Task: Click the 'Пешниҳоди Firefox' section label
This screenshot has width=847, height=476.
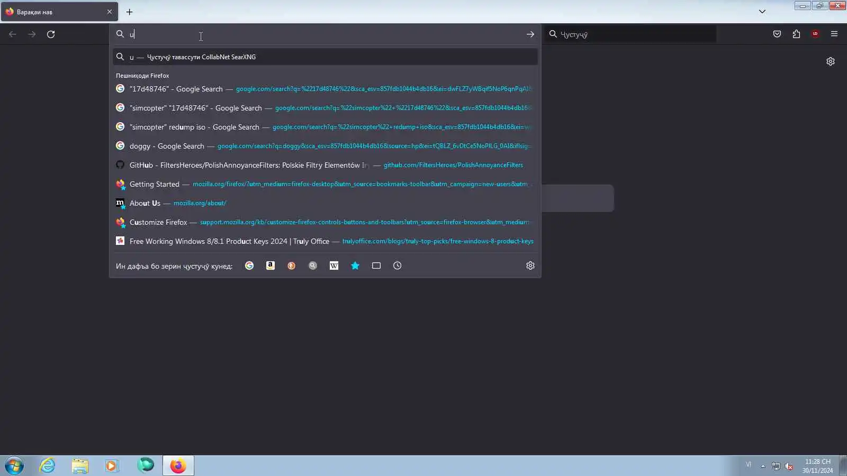Action: click(142, 76)
